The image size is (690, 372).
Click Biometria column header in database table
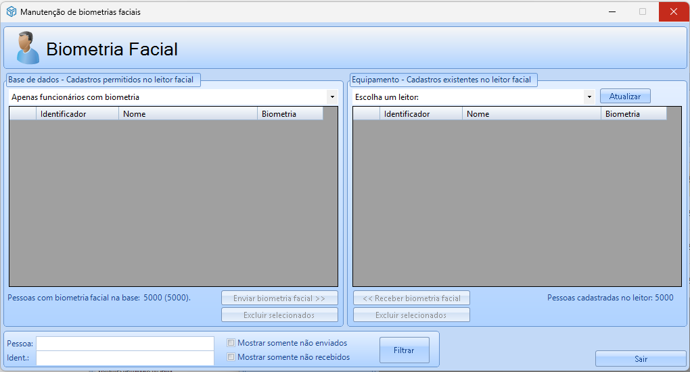pyautogui.click(x=290, y=114)
